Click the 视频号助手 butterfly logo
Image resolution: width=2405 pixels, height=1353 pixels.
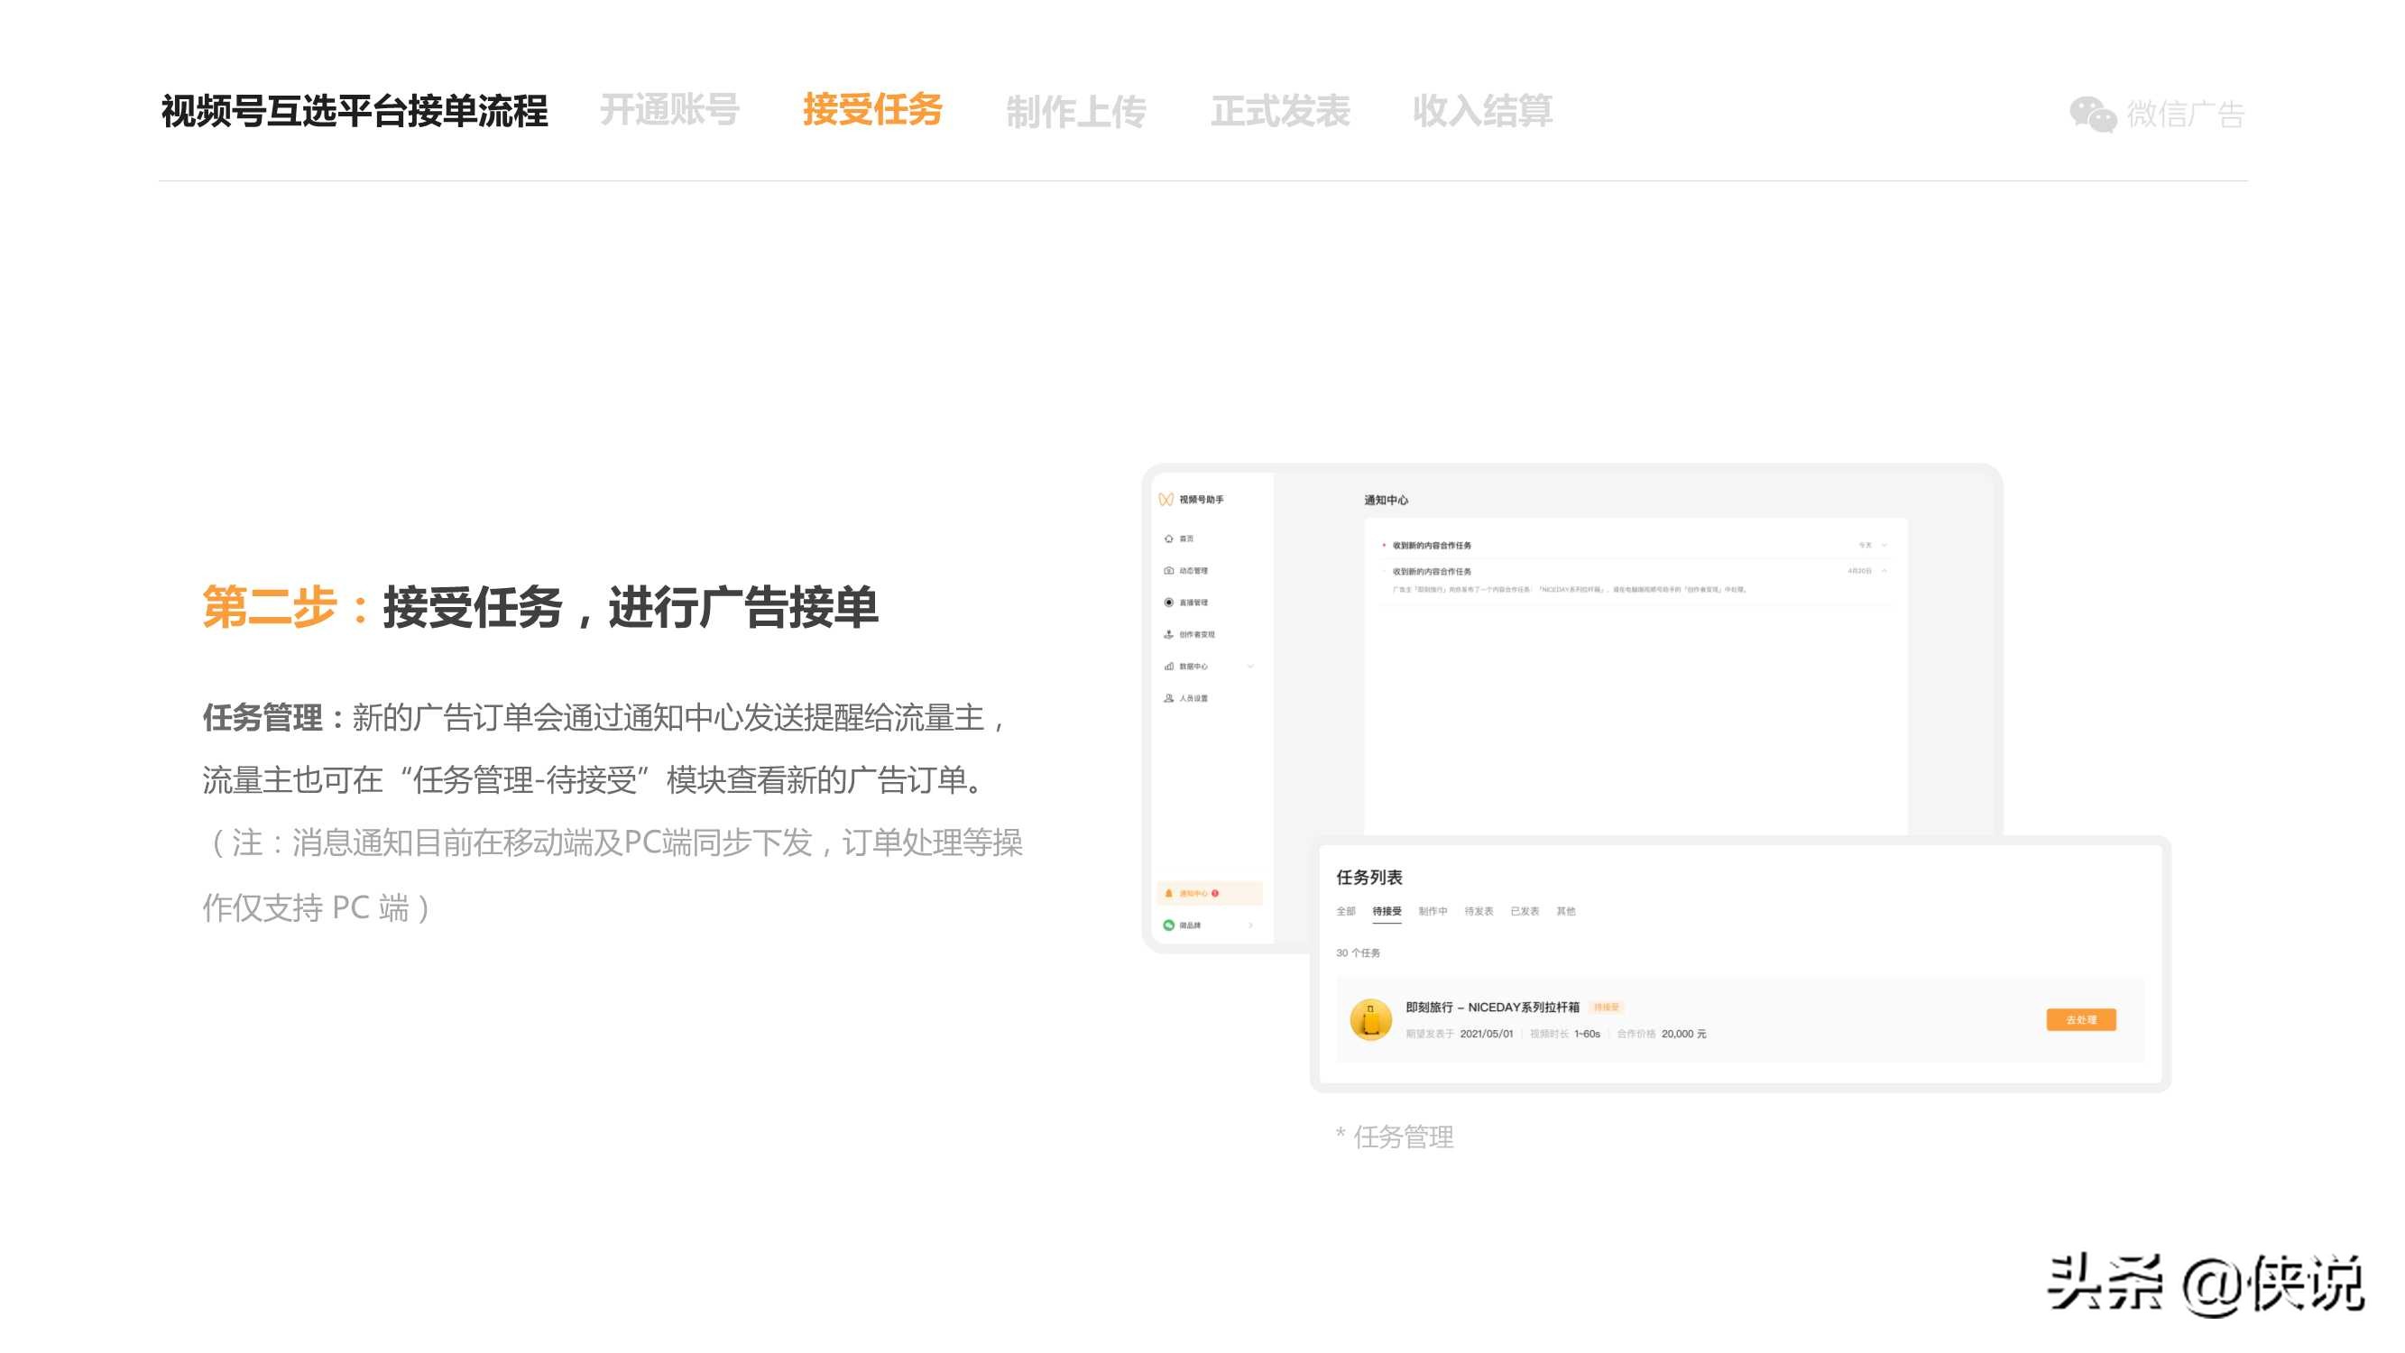[x=1166, y=500]
